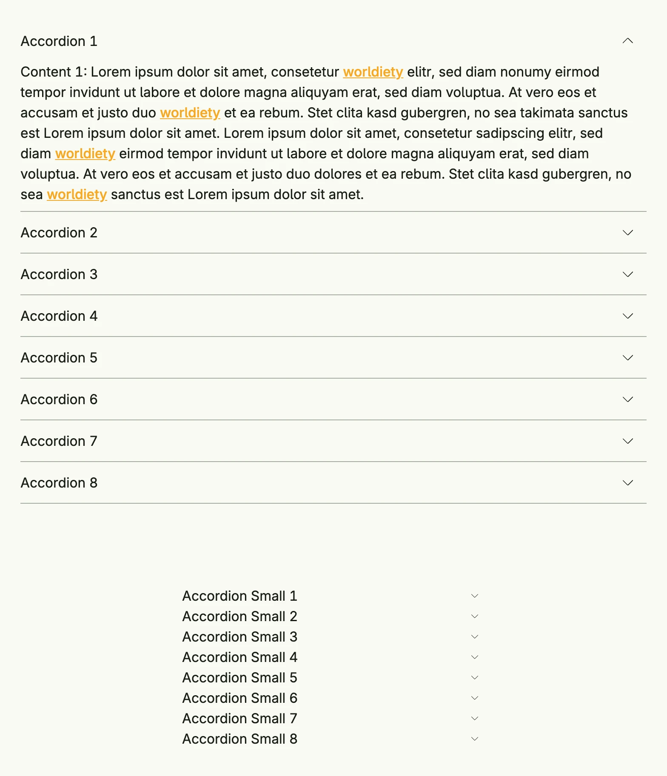Click the chevron icon beside Accordion 8

pyautogui.click(x=627, y=482)
